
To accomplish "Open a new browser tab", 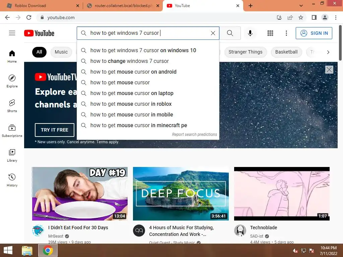I will [251, 6].
